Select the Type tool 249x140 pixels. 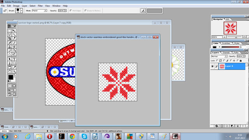tap(14, 59)
